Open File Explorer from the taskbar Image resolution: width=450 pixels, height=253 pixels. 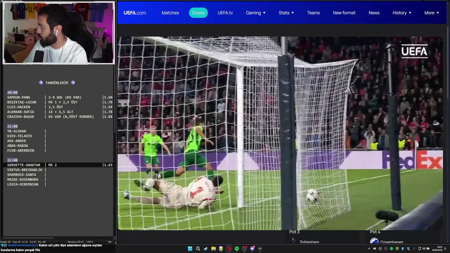pos(213,248)
